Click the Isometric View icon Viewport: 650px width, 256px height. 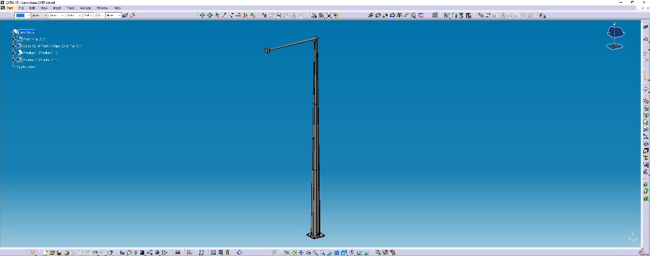click(344, 252)
